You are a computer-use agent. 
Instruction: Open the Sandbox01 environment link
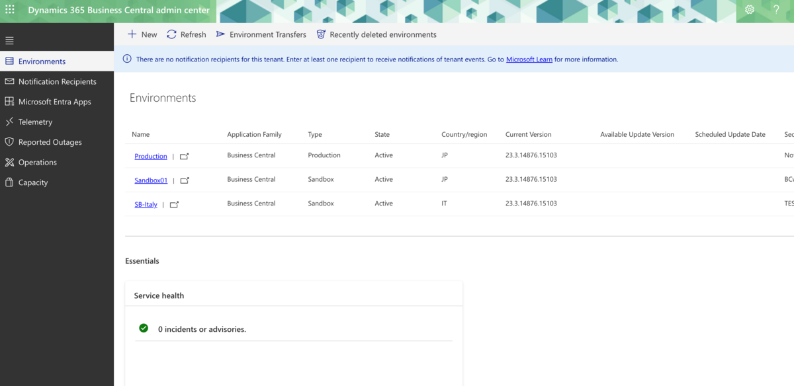click(x=151, y=180)
